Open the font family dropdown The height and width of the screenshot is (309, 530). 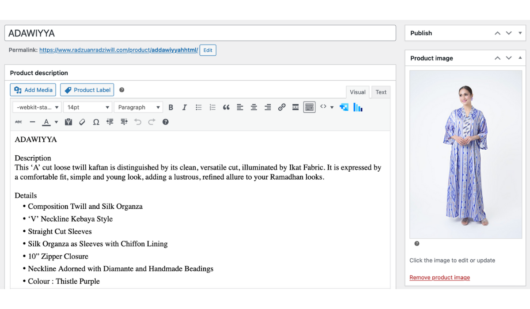(x=37, y=107)
